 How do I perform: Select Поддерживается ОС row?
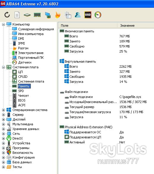(x=85, y=132)
